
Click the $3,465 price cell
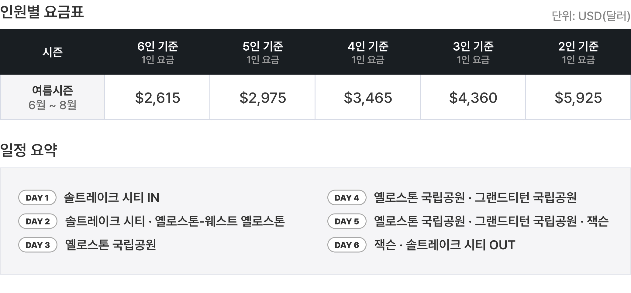pyautogui.click(x=368, y=98)
